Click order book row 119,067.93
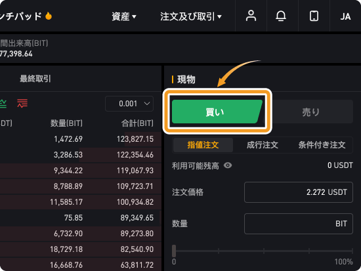The image size is (361, 271). point(81,171)
